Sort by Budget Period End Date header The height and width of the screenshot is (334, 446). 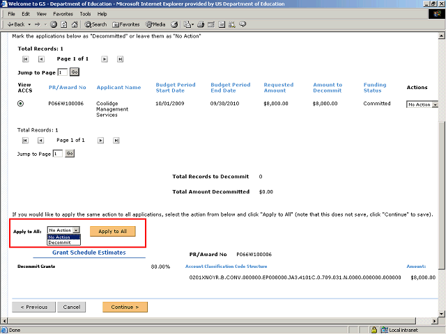click(x=231, y=88)
